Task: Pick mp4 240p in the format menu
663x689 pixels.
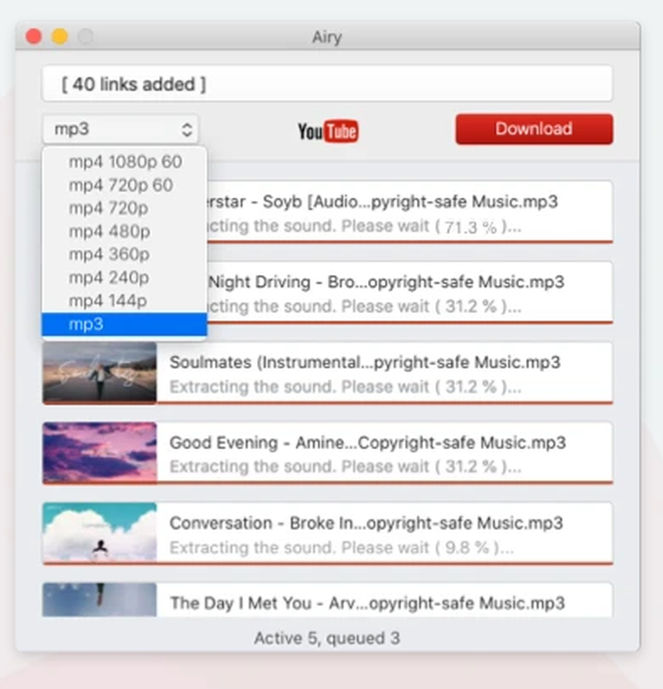Action: pyautogui.click(x=125, y=278)
